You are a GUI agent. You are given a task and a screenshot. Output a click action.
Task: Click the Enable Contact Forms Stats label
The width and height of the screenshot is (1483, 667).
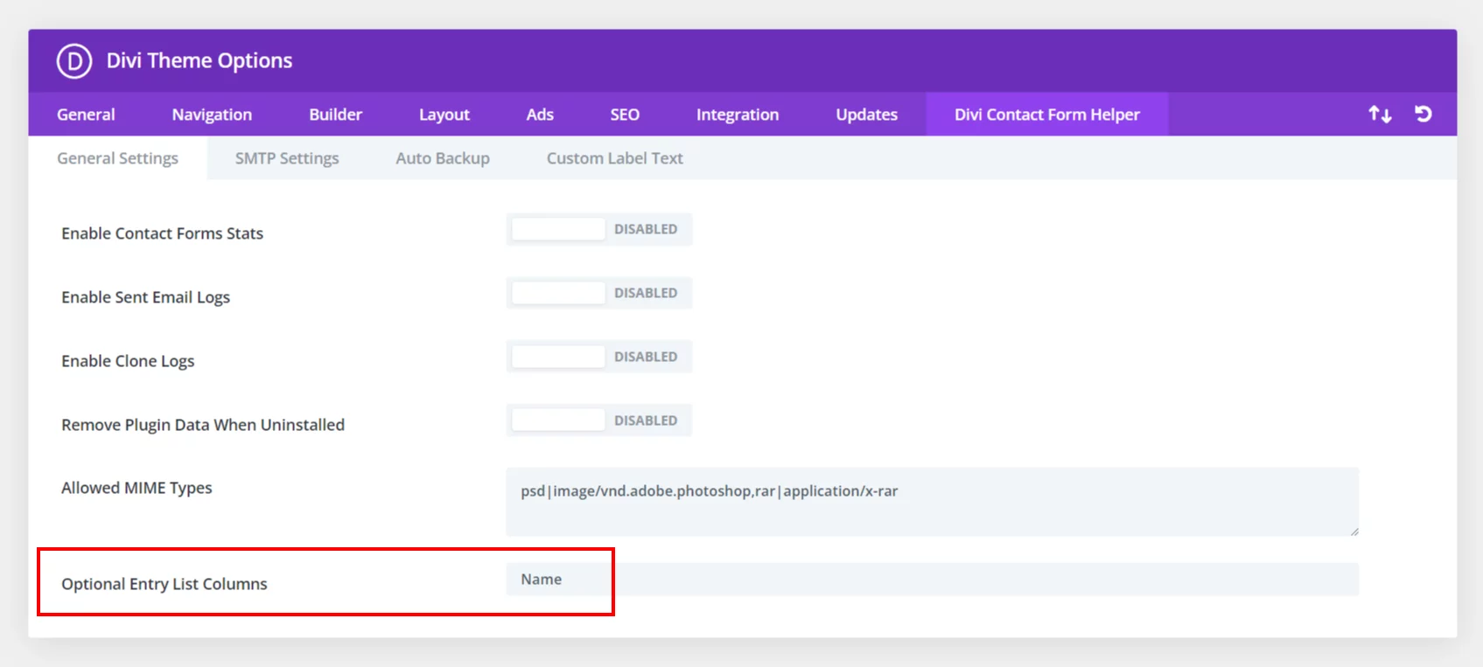point(163,233)
